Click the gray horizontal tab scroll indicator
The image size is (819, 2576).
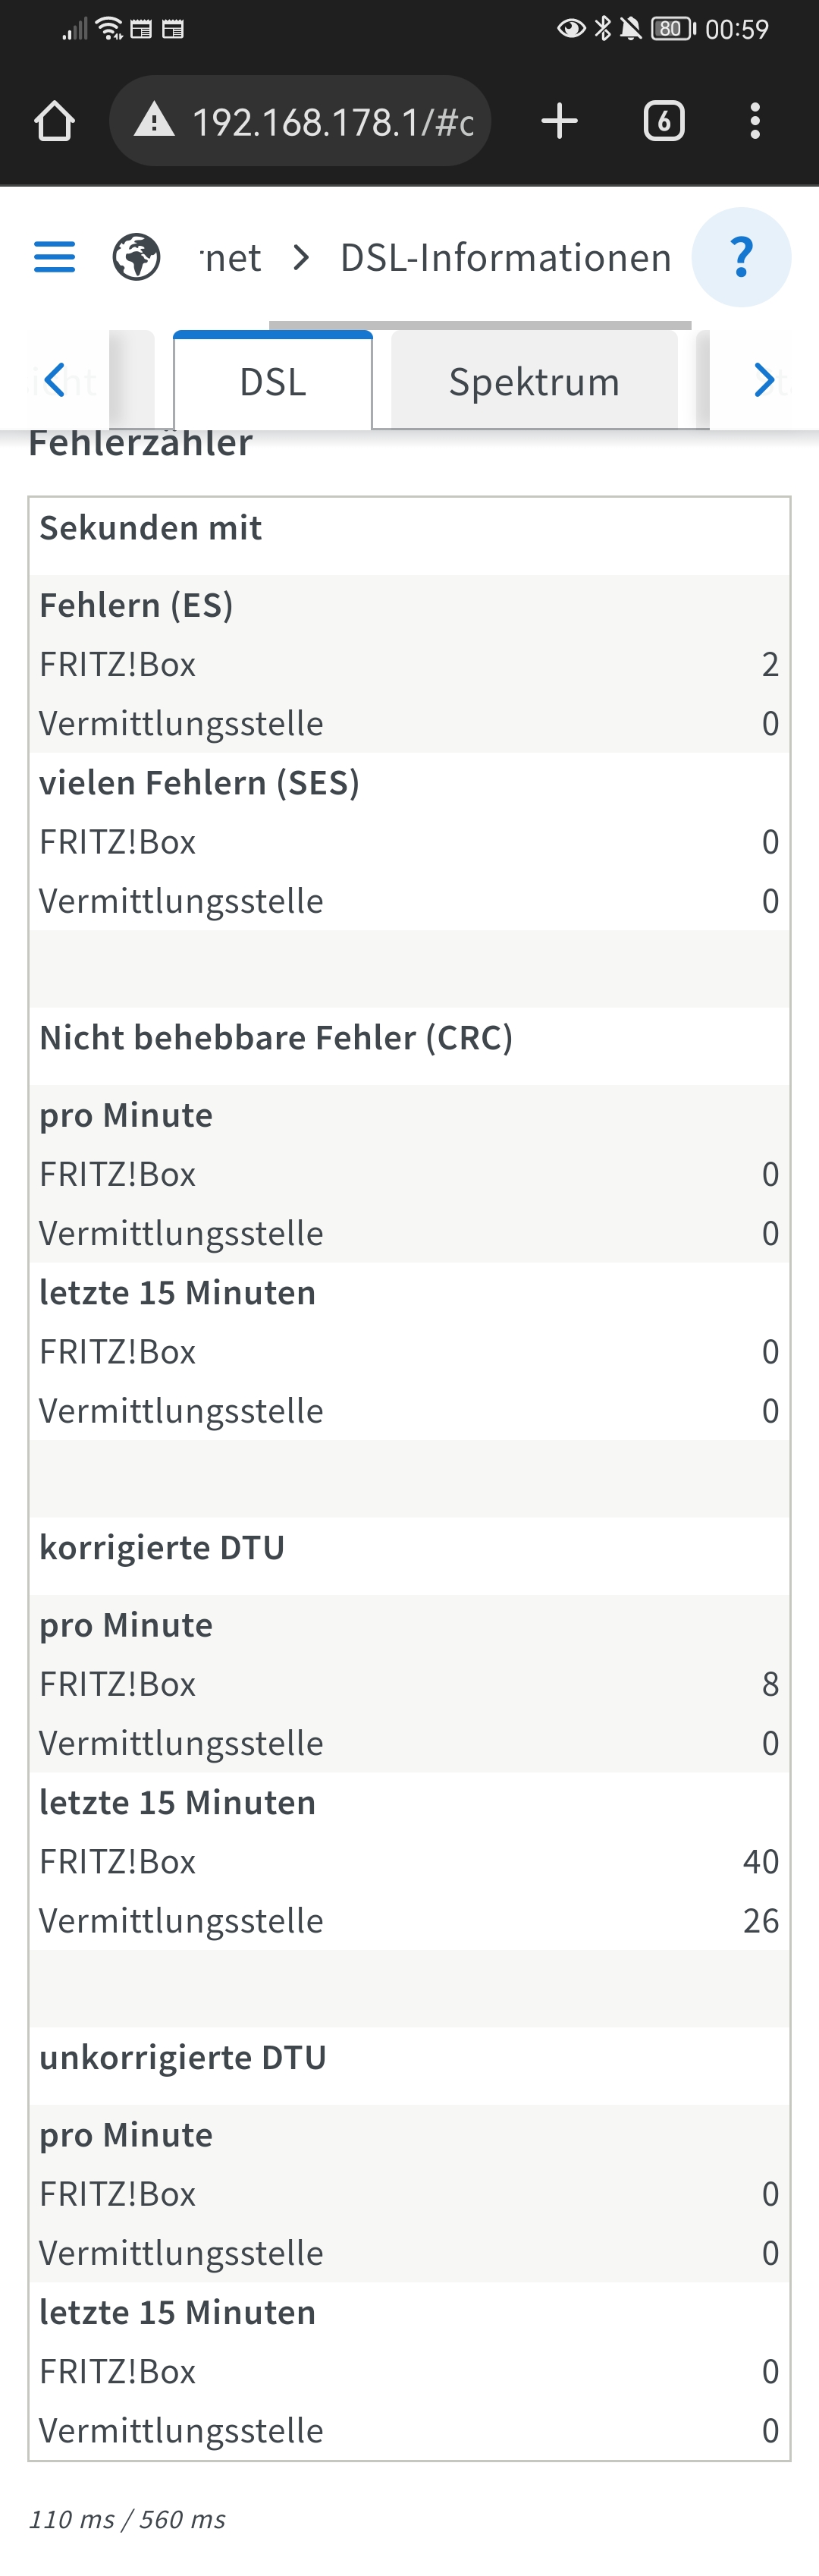[x=480, y=325]
